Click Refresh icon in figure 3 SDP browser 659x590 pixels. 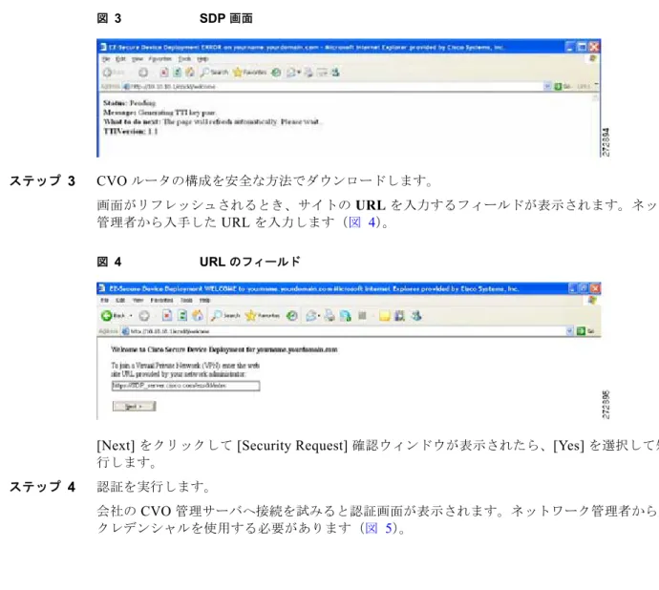coord(178,73)
